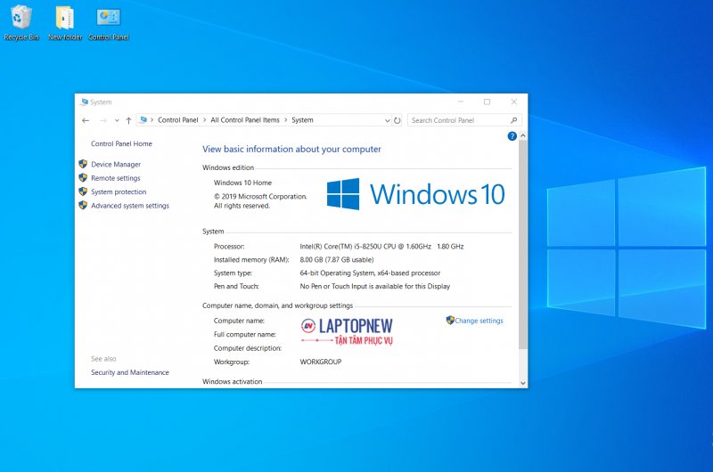713x472 pixels.
Task: Select All Control Panel Items breadcrumb
Action: 244,120
